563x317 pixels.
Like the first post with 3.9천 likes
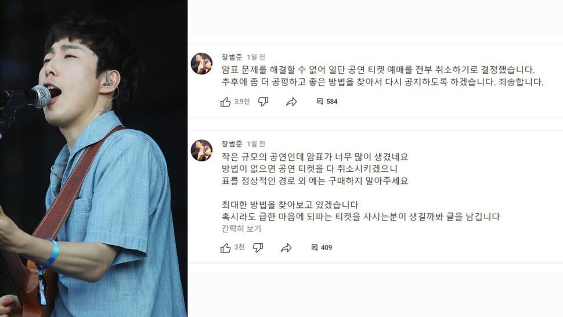click(225, 102)
